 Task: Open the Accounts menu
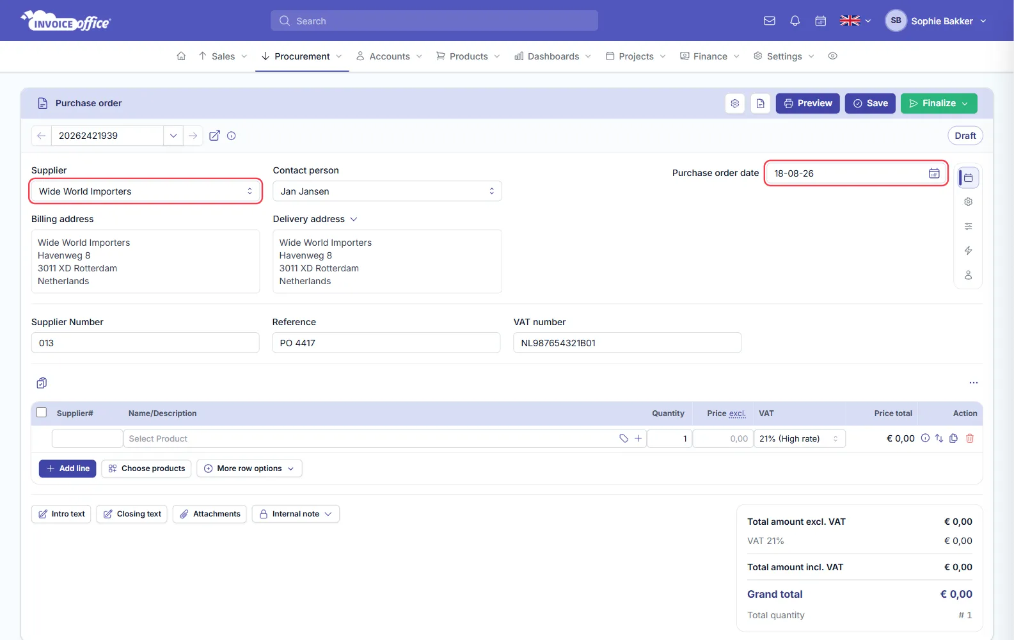pos(389,56)
